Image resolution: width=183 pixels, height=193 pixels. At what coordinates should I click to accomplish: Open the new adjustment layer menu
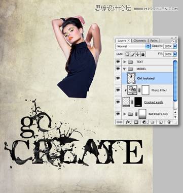coord(144,122)
